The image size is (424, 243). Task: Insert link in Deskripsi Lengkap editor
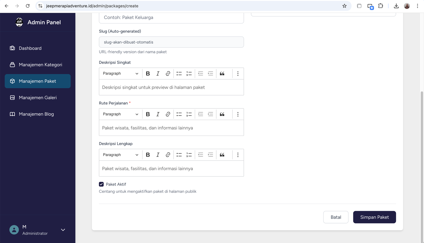168,155
